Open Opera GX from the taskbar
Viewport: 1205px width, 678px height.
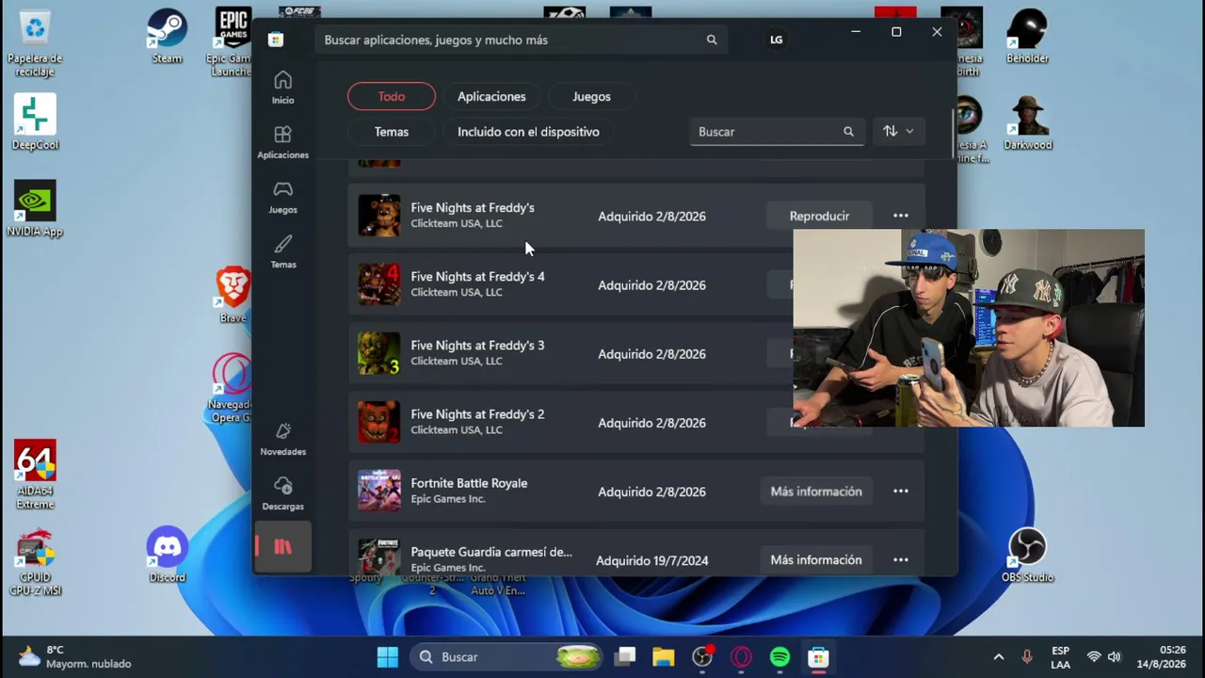tap(741, 657)
